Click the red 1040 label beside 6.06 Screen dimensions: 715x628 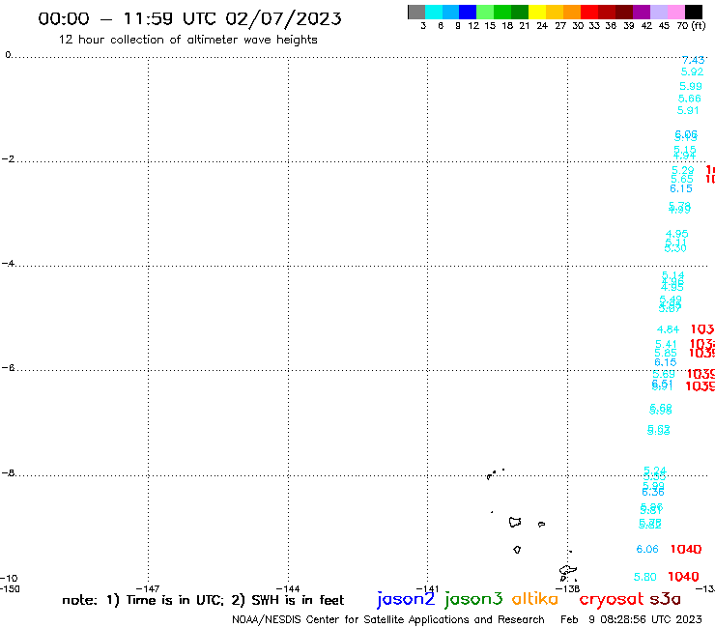pos(686,549)
